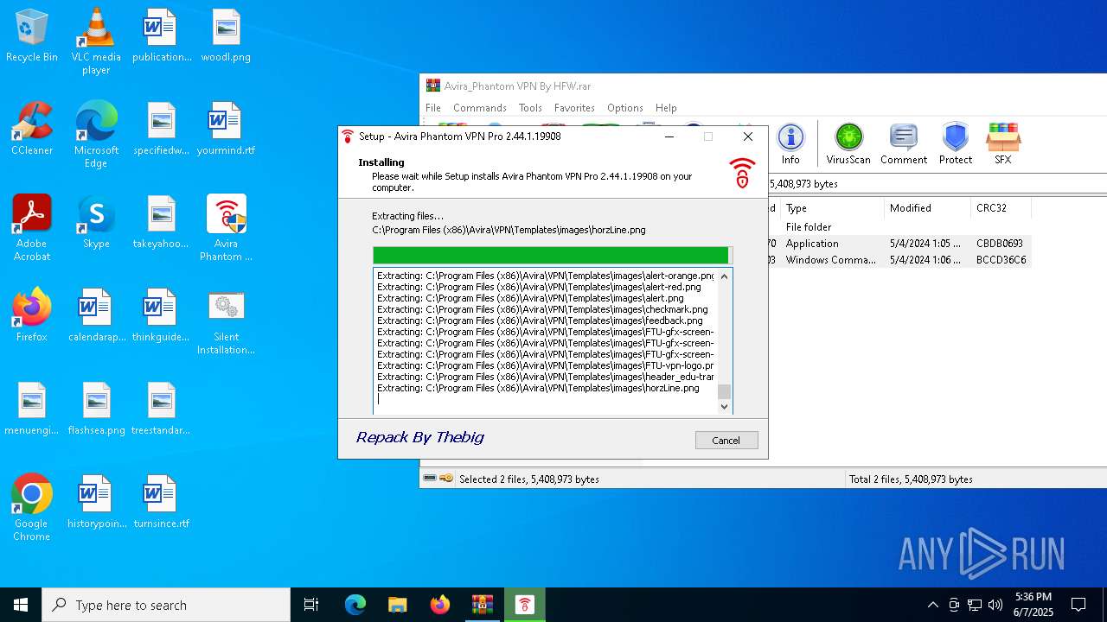Screen dimensions: 1107x622
Task: Cancel the Avira setup installation
Action: coord(726,440)
